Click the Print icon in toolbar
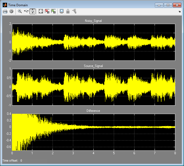The image size is (184, 166). coord(5,11)
